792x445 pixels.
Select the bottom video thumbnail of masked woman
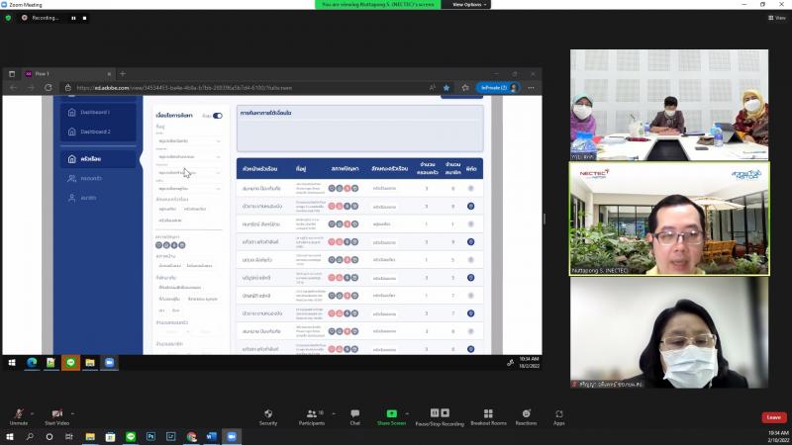669,333
